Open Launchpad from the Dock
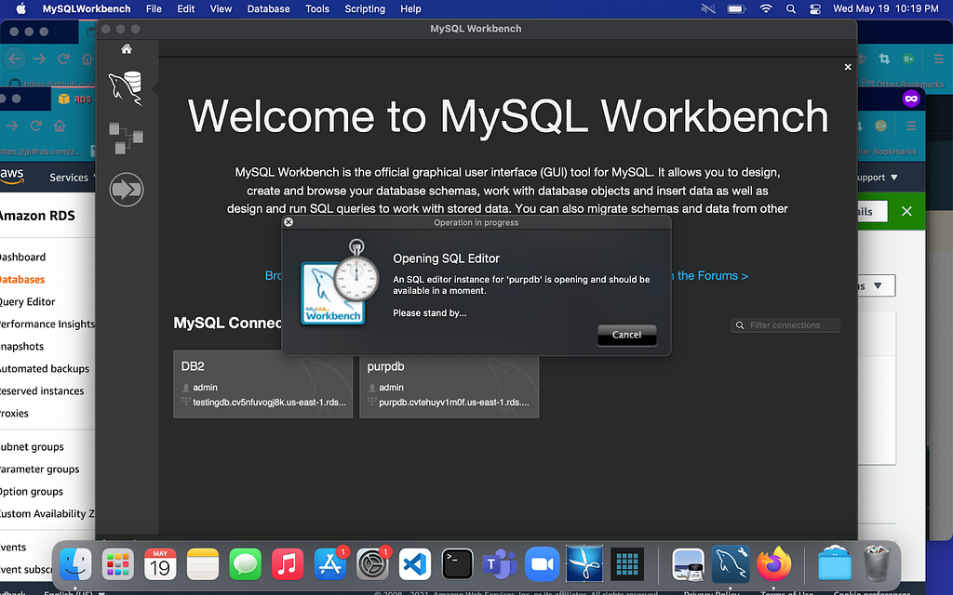 point(118,564)
